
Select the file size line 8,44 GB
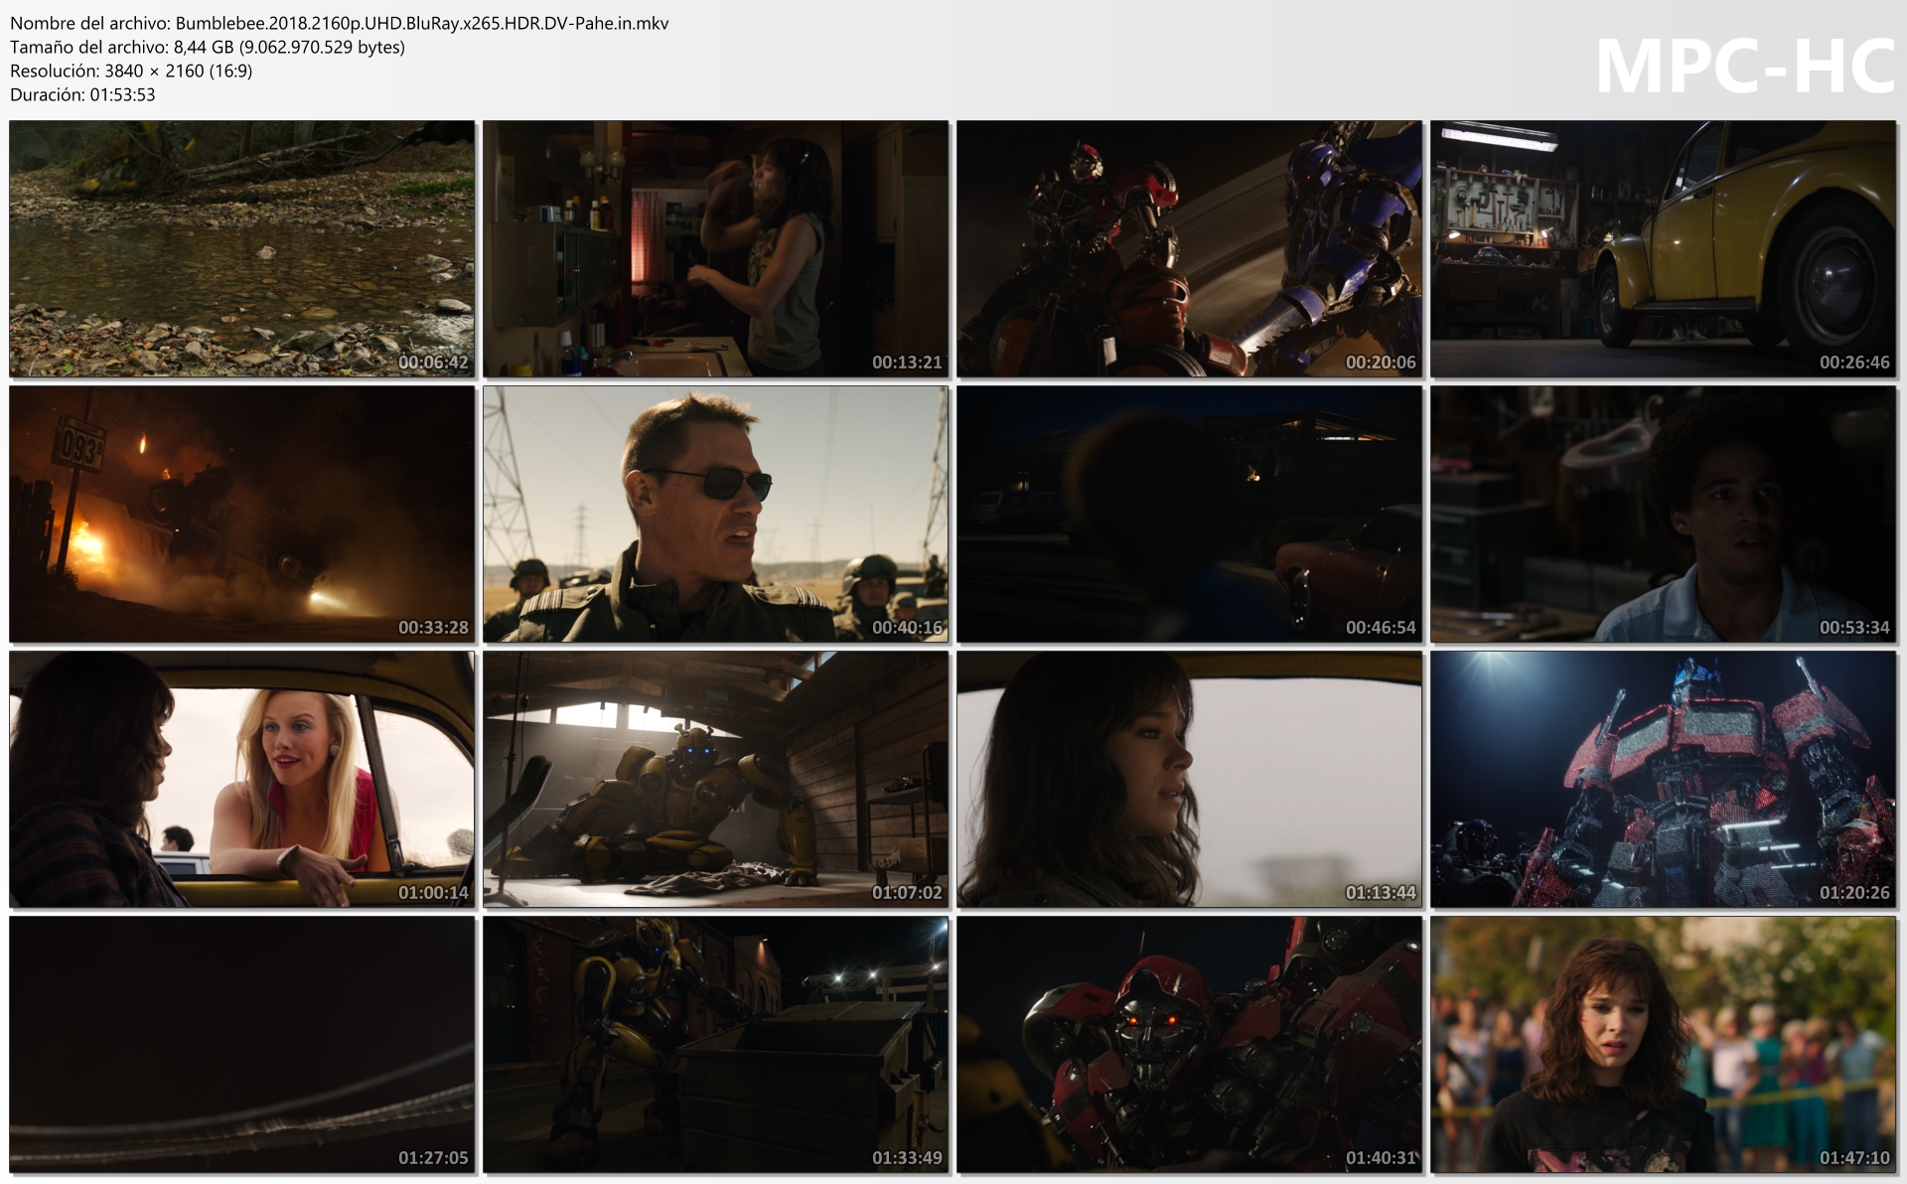click(x=208, y=47)
